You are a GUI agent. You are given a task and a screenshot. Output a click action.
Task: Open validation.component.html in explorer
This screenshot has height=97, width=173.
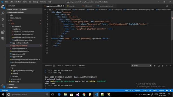[24, 32]
